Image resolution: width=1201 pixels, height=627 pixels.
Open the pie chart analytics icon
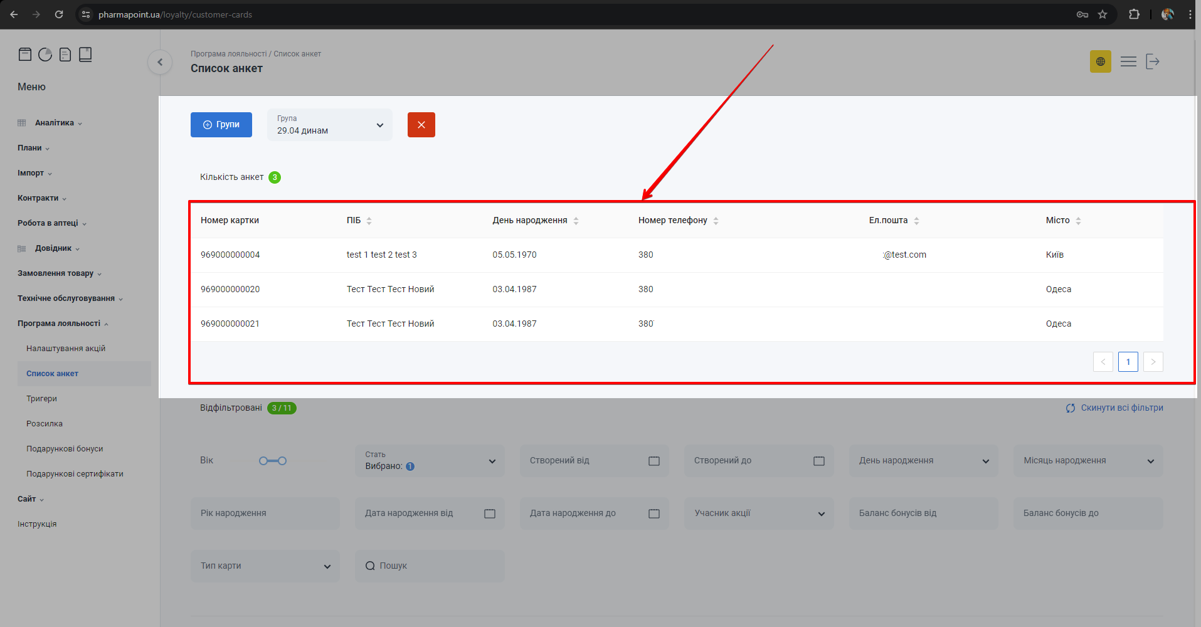coord(45,55)
